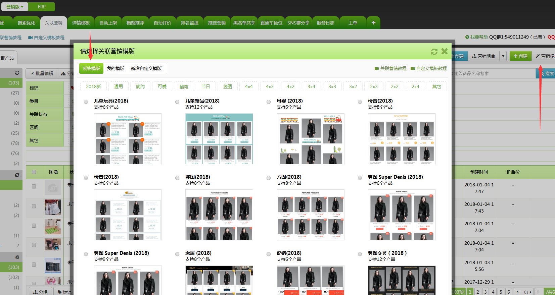Viewport: 555px width, 295px height.
Task: Open 竖图 Super Deals 6-product preview
Action: click(402, 215)
